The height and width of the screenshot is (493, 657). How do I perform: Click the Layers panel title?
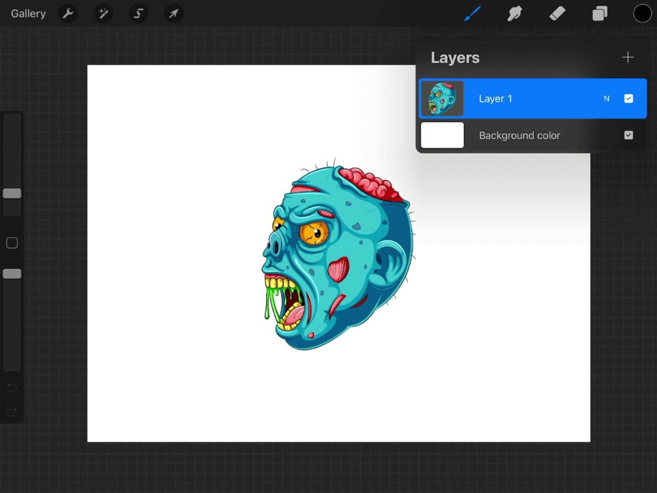[x=455, y=58]
